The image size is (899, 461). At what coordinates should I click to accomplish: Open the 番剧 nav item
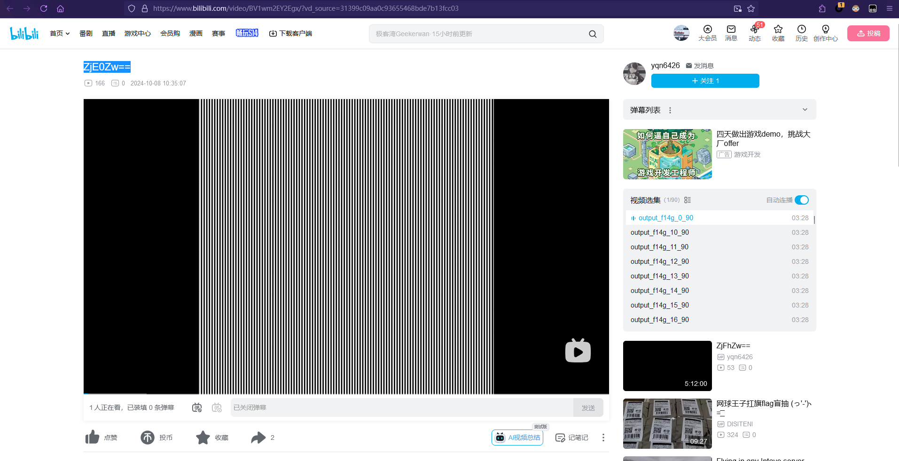(86, 33)
